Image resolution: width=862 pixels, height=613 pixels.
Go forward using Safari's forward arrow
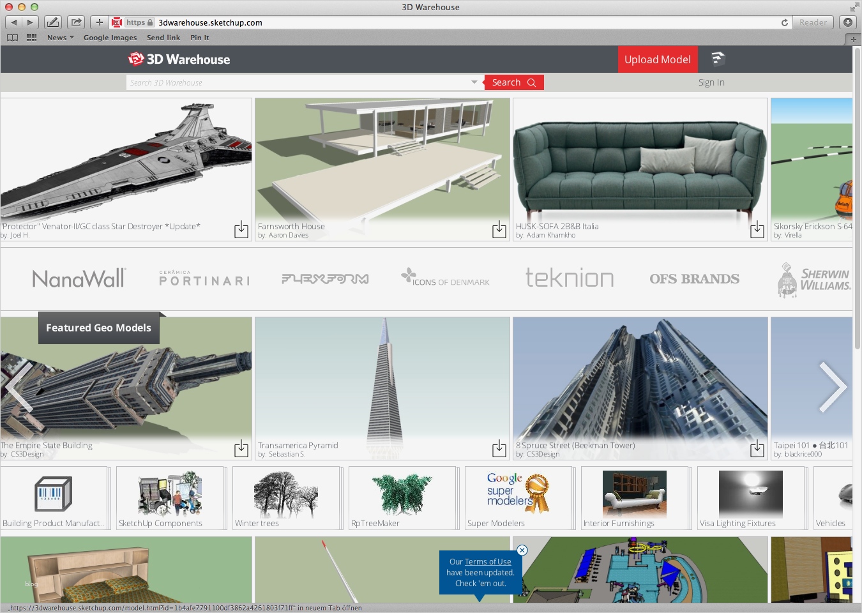coord(30,22)
